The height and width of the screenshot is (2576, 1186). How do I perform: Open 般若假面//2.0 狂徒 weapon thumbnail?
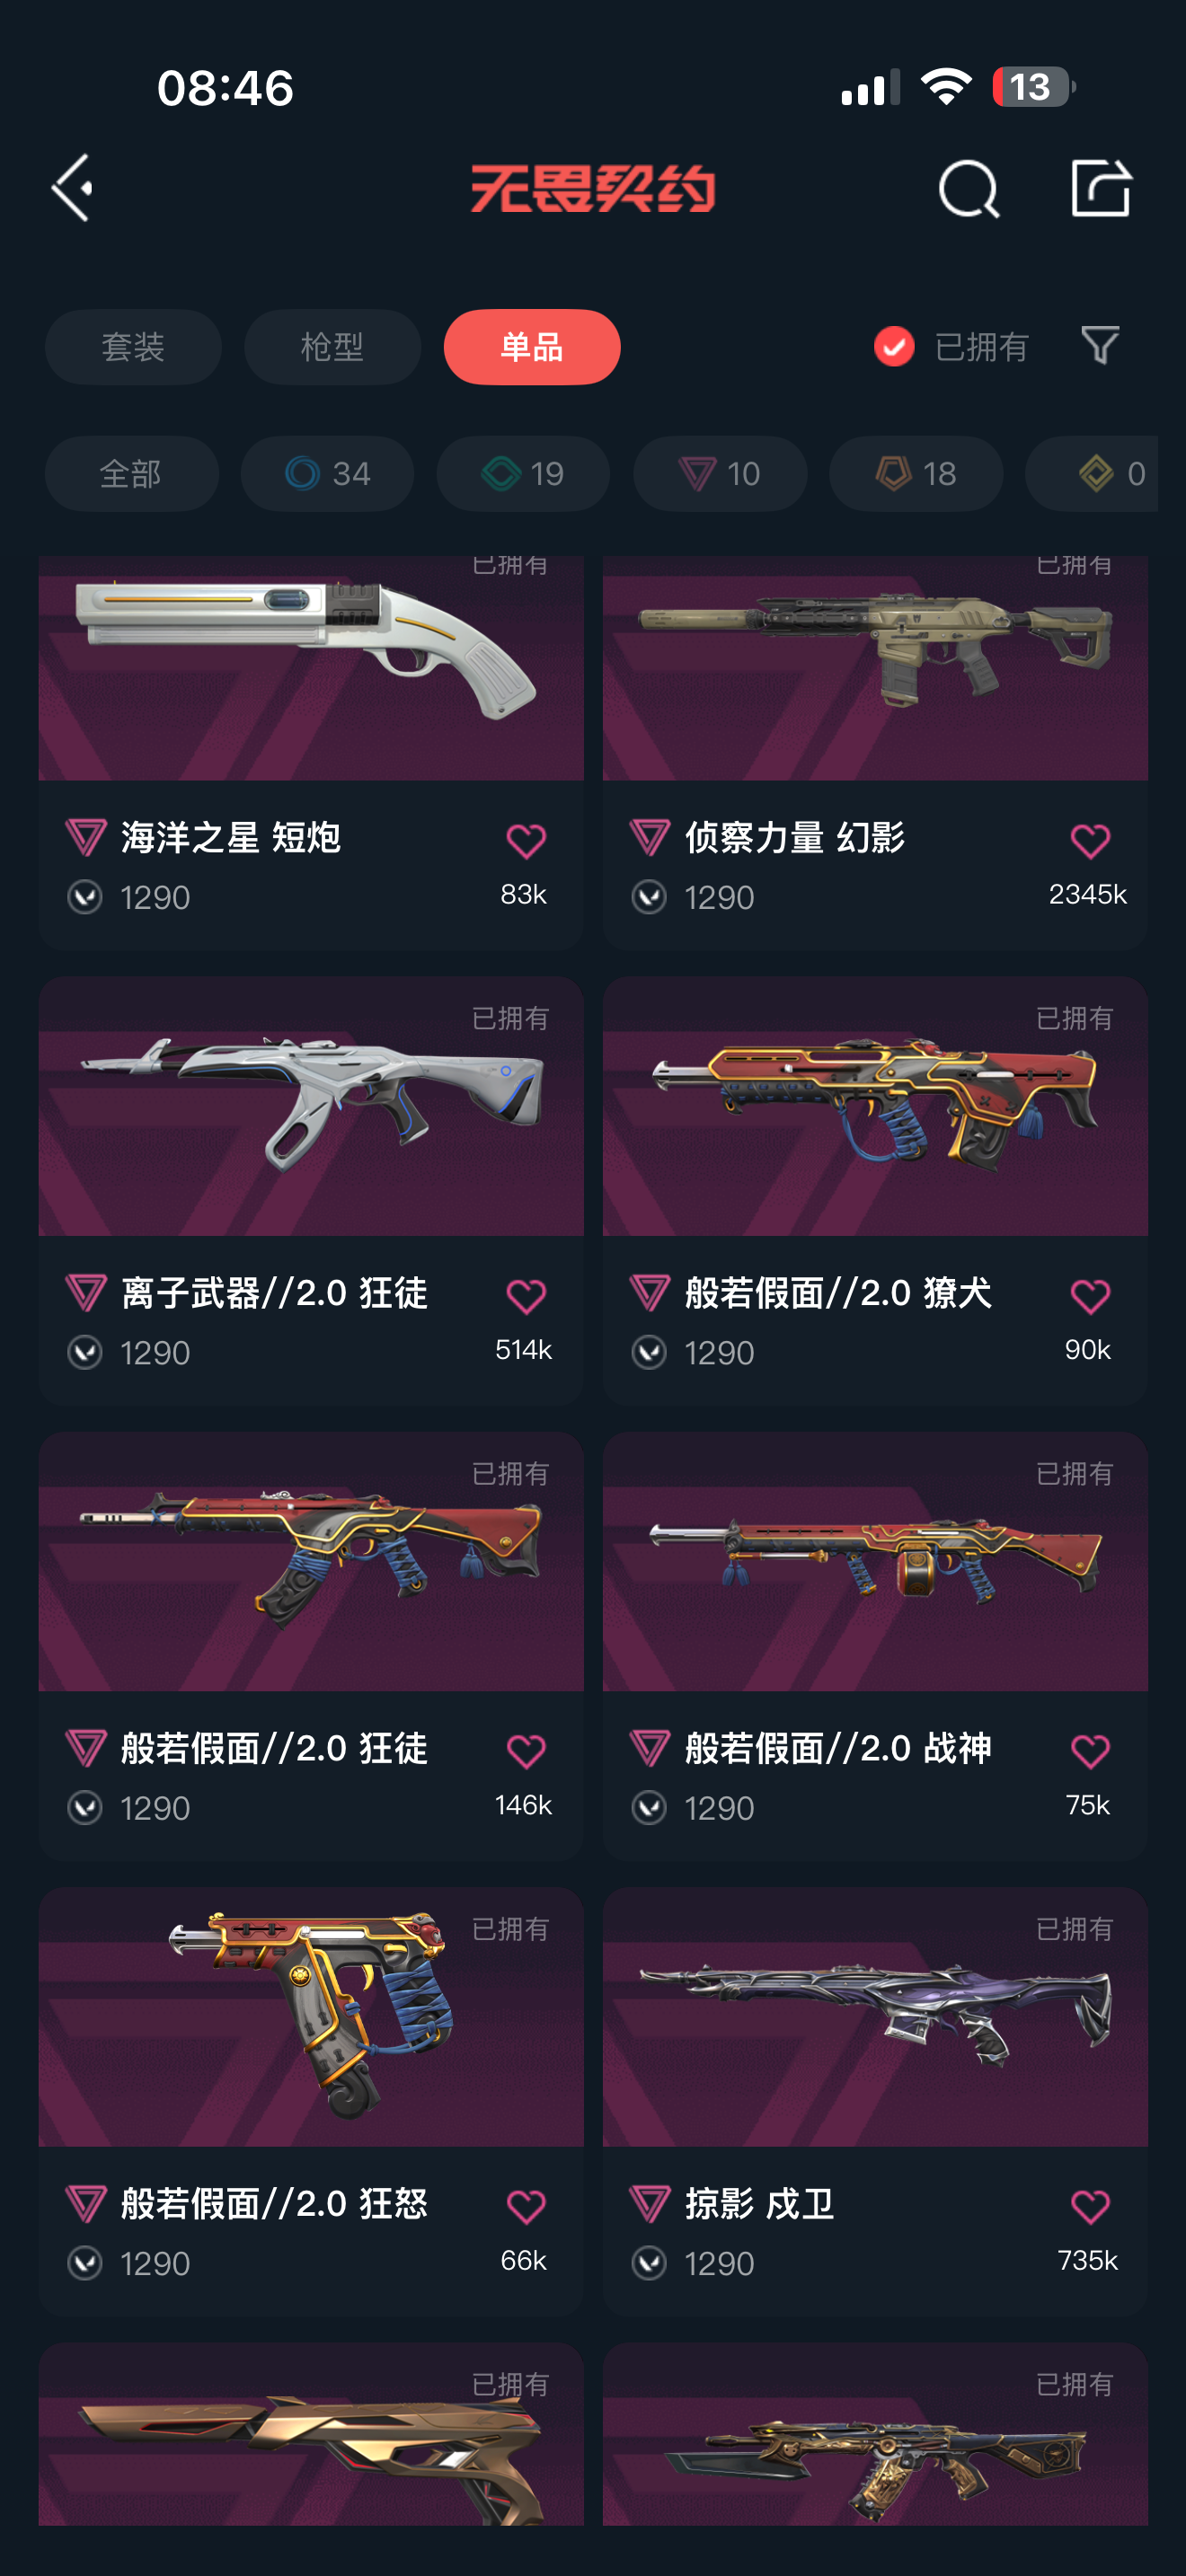tap(311, 1561)
